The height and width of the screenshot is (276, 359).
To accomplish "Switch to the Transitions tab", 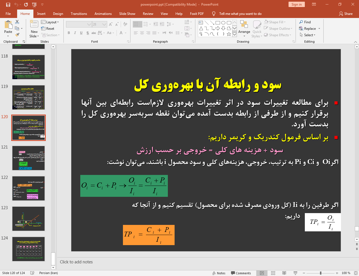I will coord(79,13).
